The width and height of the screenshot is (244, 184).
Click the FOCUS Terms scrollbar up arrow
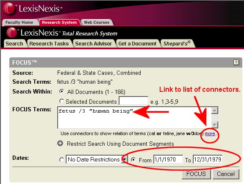click(x=215, y=110)
